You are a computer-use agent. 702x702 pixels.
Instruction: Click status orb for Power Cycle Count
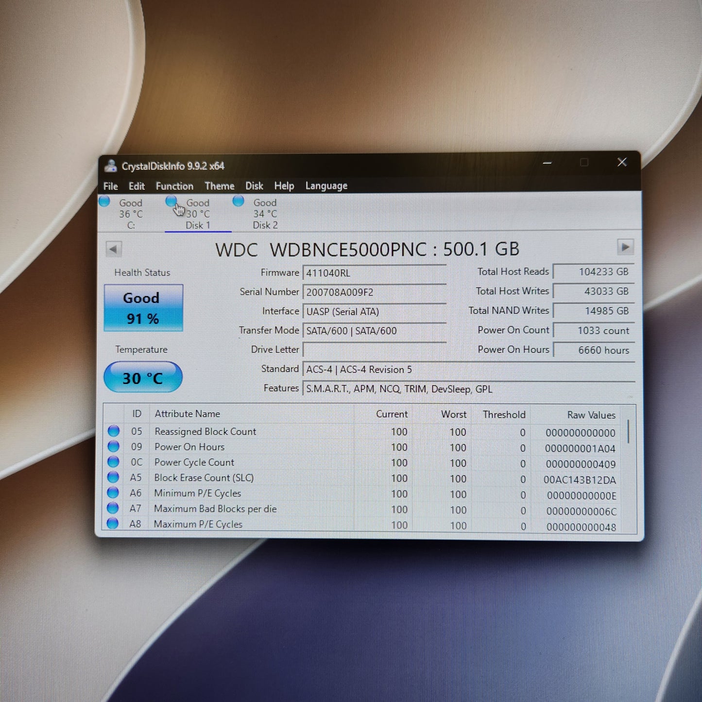pos(113,462)
